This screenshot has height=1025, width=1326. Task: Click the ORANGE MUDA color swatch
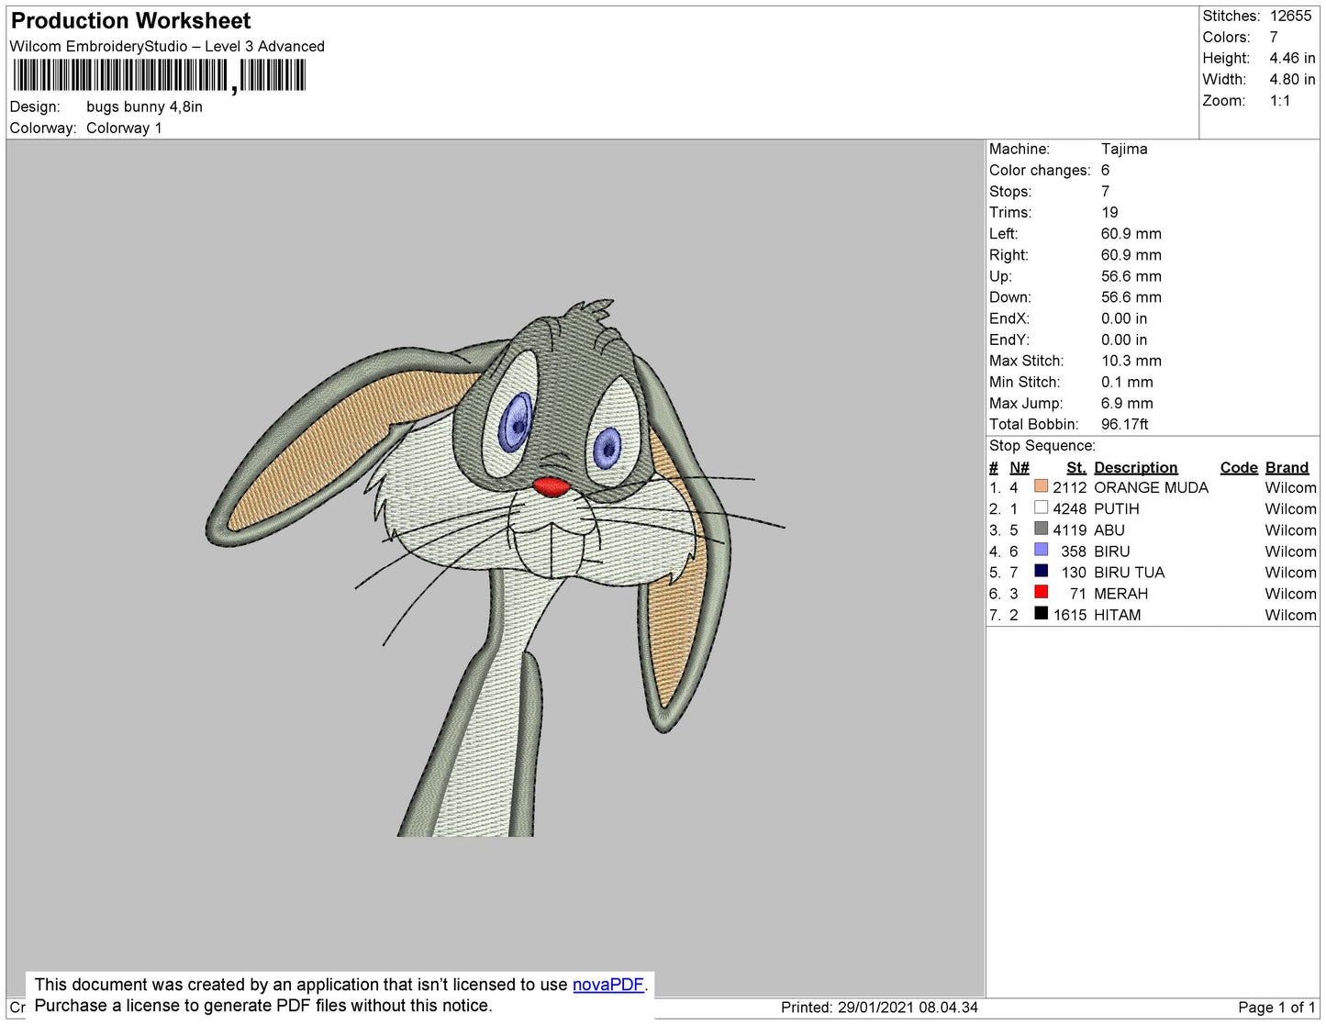(1041, 486)
